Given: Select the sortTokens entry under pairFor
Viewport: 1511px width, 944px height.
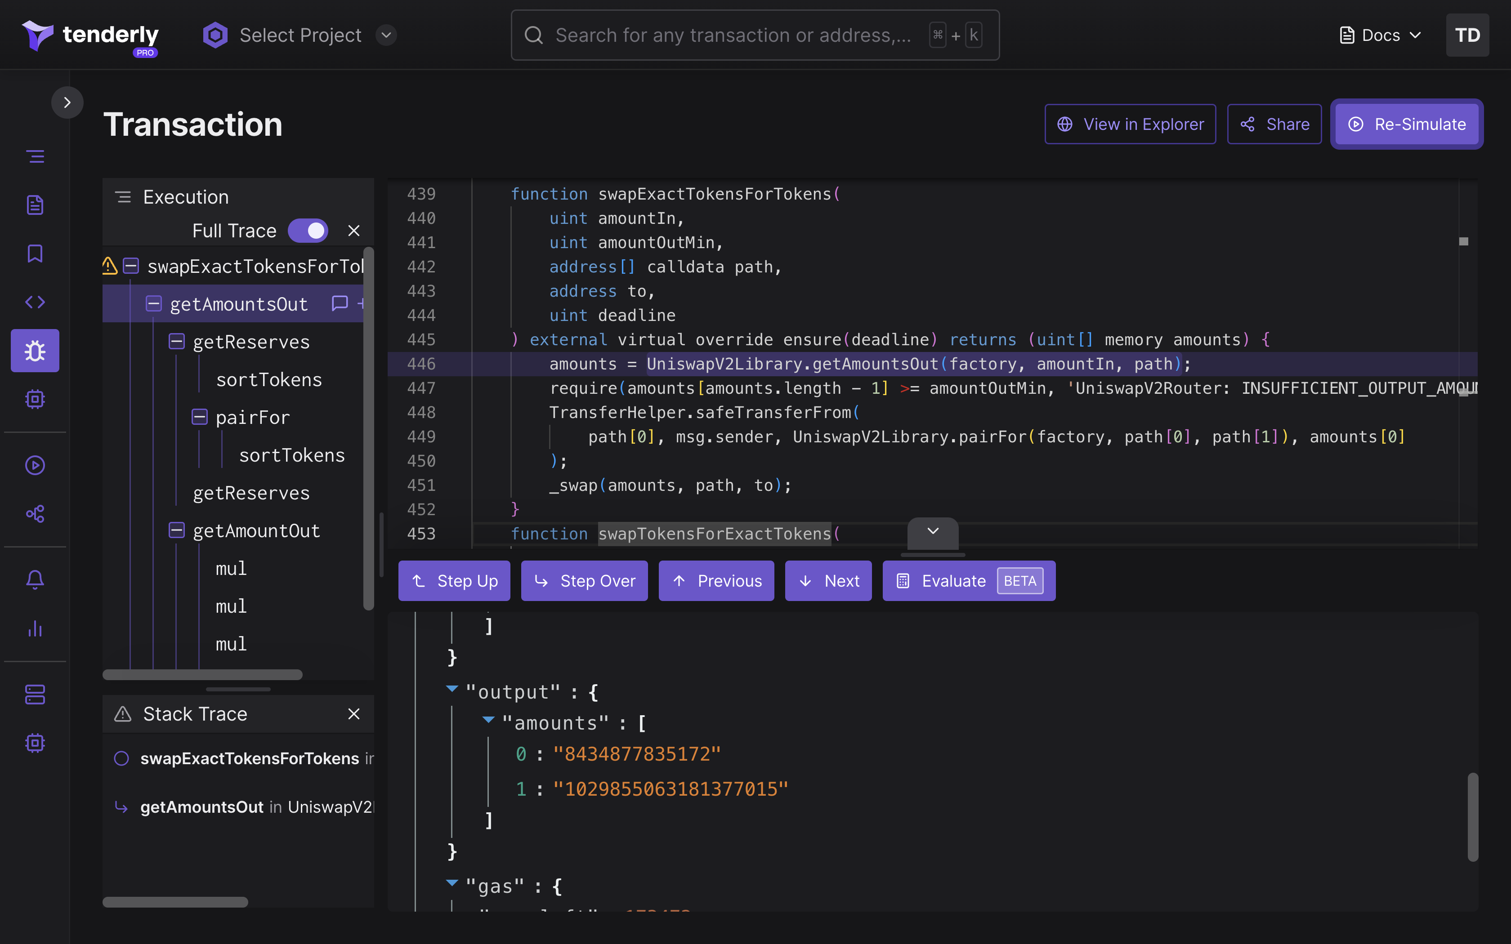Looking at the screenshot, I should click(292, 455).
